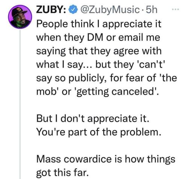Click the ZUBY: display name

51,10
